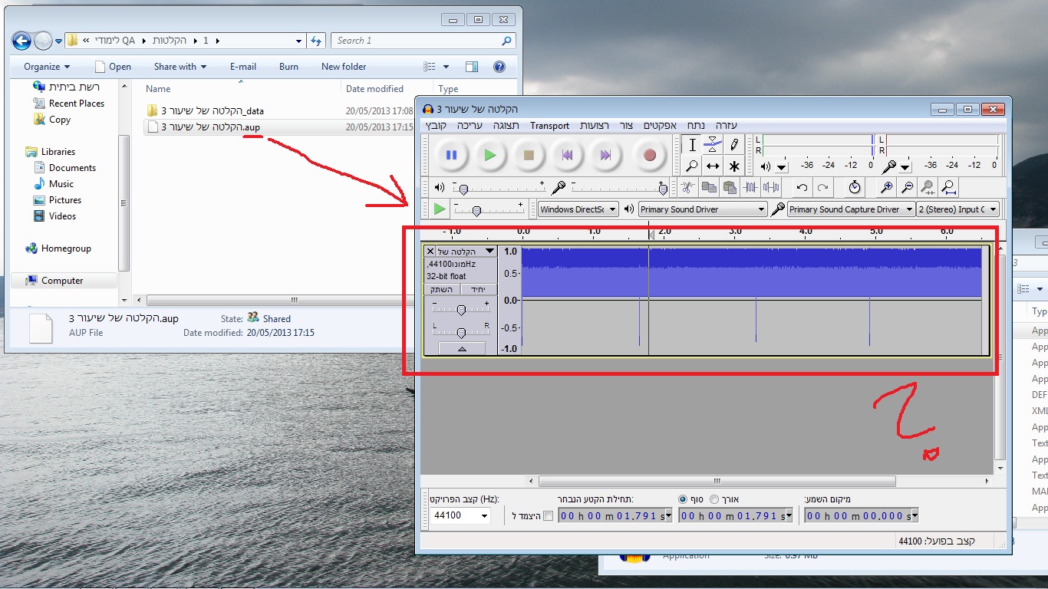Open the Organize menu in Explorer
The height and width of the screenshot is (589, 1048).
coord(47,67)
